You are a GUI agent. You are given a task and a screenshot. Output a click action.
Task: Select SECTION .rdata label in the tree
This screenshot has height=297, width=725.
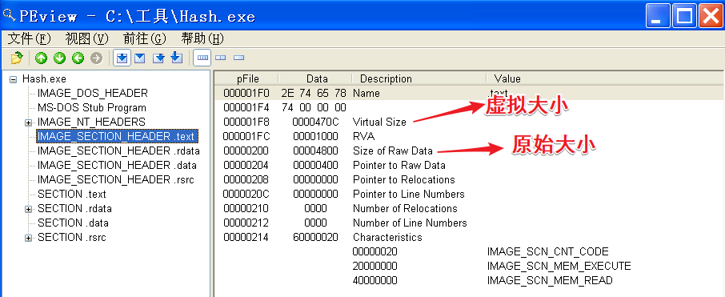pyautogui.click(x=74, y=209)
